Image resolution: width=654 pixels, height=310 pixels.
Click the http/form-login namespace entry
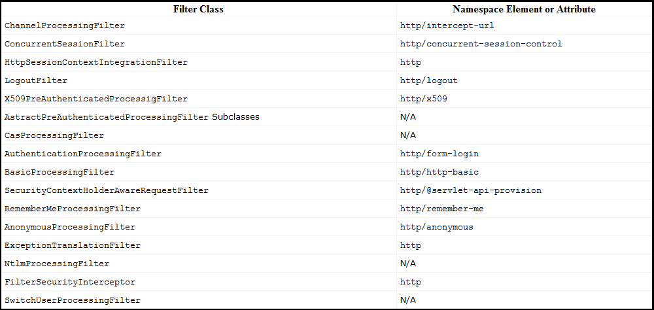(x=439, y=154)
